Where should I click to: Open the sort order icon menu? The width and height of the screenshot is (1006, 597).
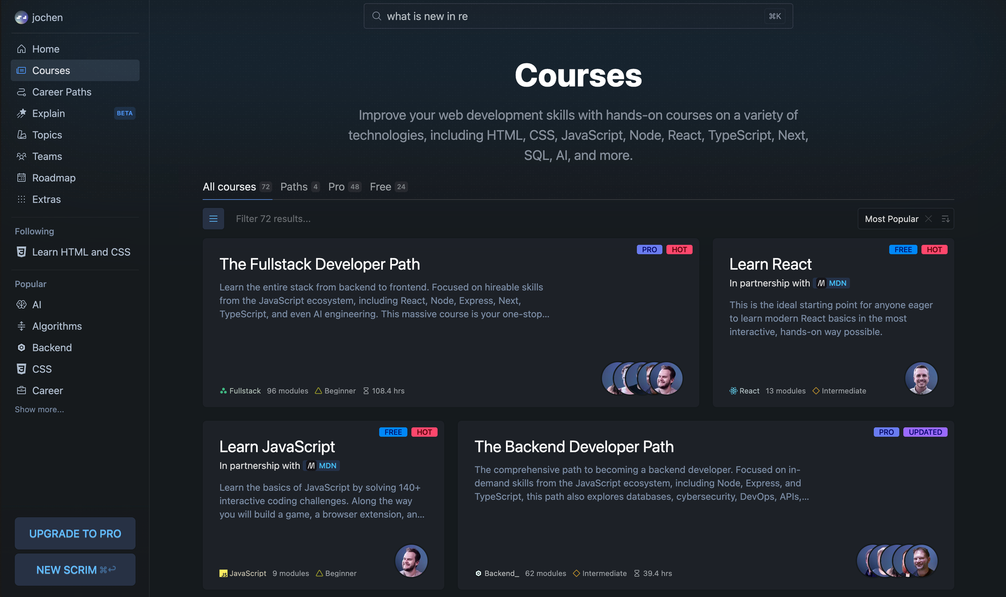[x=945, y=219]
